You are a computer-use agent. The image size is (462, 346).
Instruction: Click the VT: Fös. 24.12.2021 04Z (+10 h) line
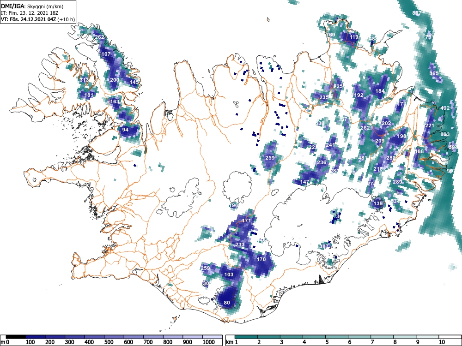pyautogui.click(x=38, y=19)
